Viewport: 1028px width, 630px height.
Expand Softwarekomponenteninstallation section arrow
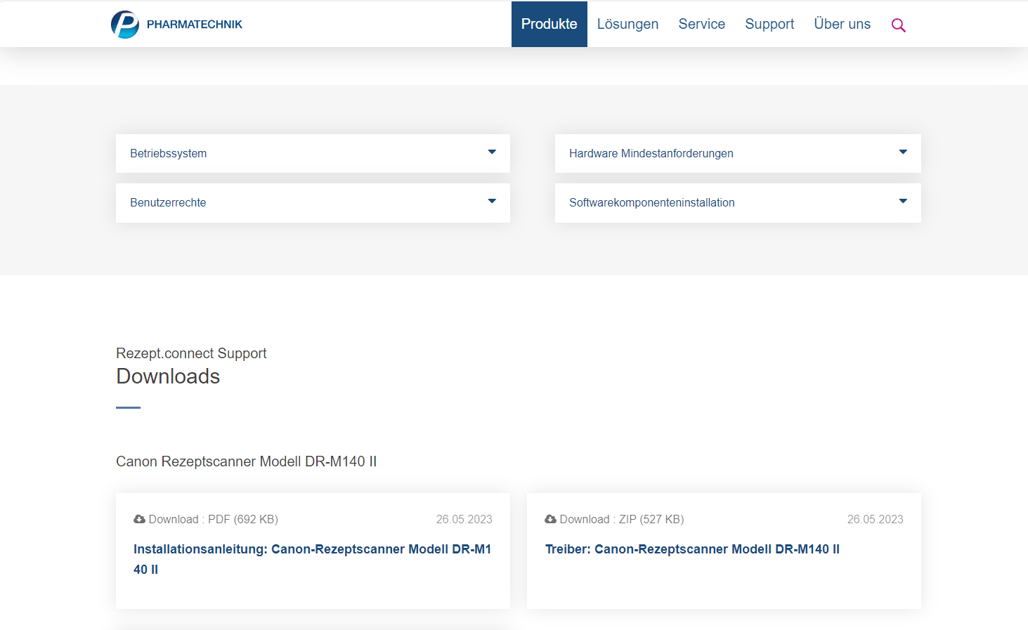[x=903, y=202]
